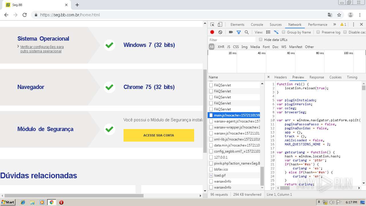Enable Group by frame checkbox
366x206 pixels.
[284, 32]
